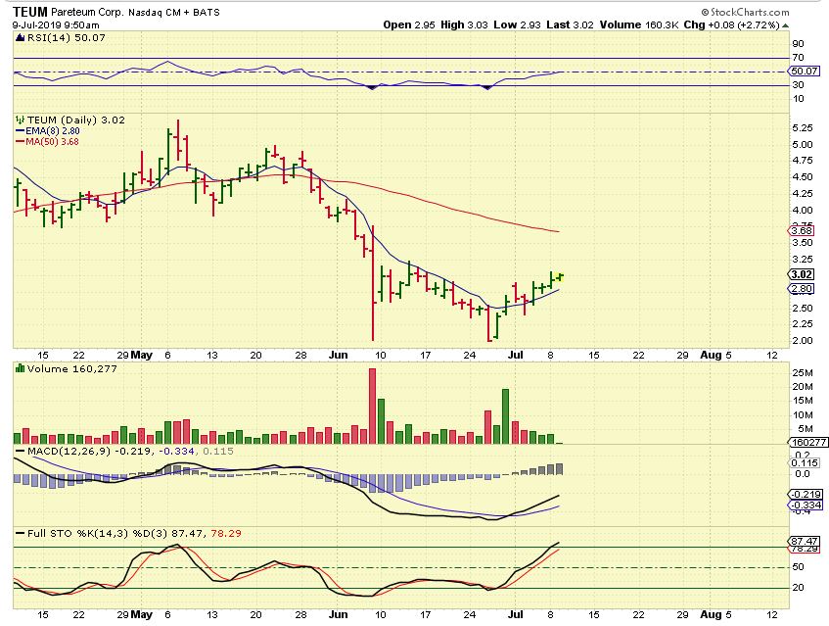Image resolution: width=829 pixels, height=626 pixels.
Task: Click the red 3.68 price tag on right axis
Action: pyautogui.click(x=802, y=231)
